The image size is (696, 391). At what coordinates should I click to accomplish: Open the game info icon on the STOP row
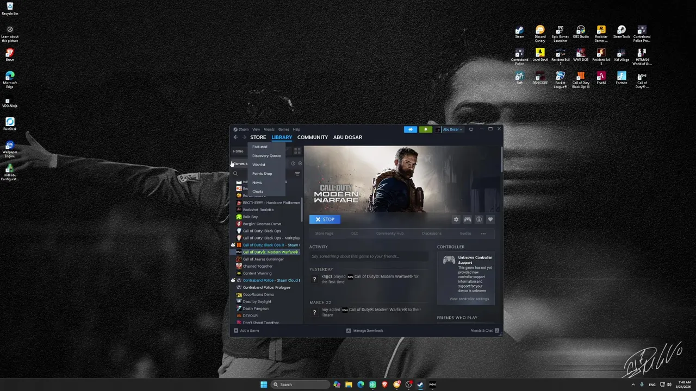pos(479,219)
